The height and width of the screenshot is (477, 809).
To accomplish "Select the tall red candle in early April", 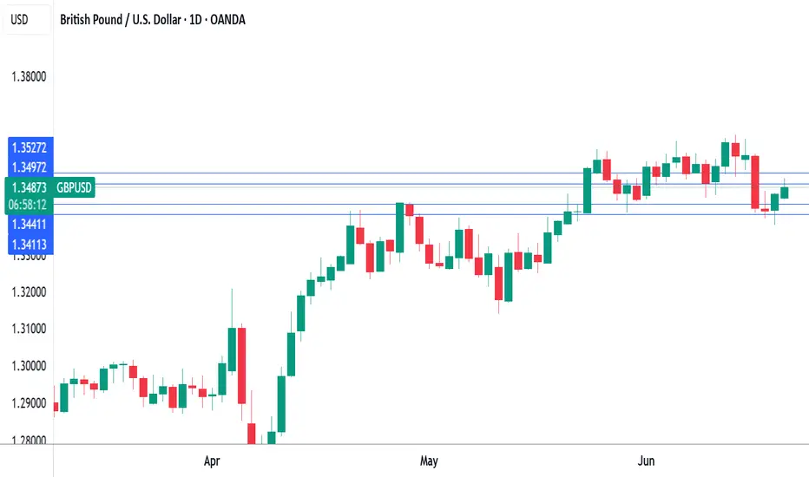I will point(241,366).
